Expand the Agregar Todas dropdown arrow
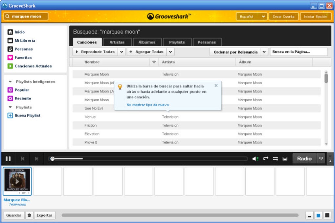The width and height of the screenshot is (335, 223). [x=170, y=51]
